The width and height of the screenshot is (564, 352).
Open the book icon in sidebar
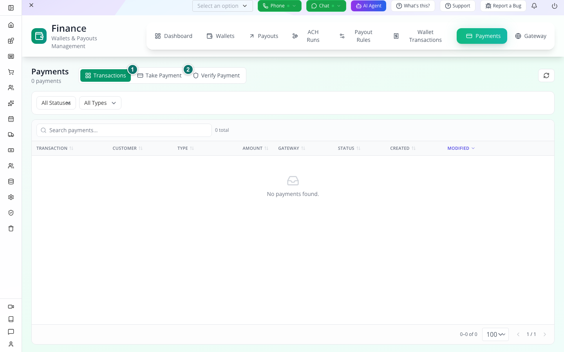point(11,319)
